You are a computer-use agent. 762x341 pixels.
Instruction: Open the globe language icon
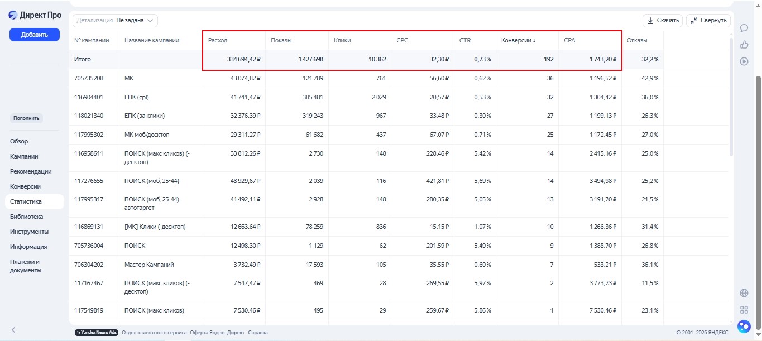(x=744, y=293)
